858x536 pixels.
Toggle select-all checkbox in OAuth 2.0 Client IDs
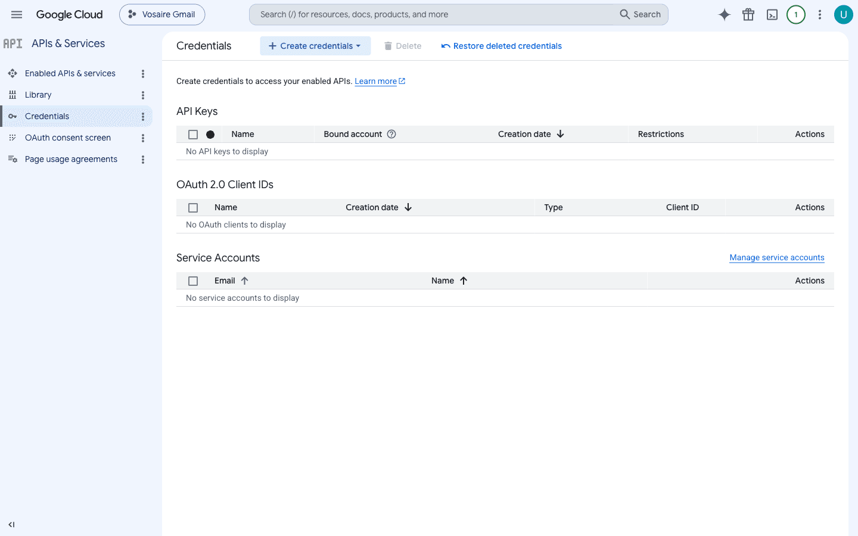click(x=193, y=208)
